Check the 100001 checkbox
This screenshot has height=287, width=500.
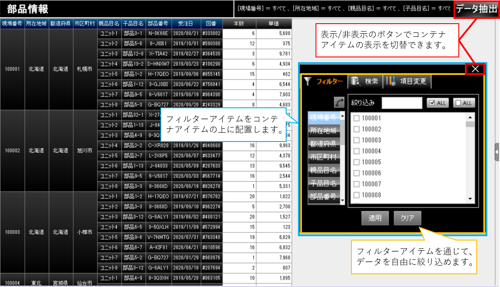coord(357,118)
